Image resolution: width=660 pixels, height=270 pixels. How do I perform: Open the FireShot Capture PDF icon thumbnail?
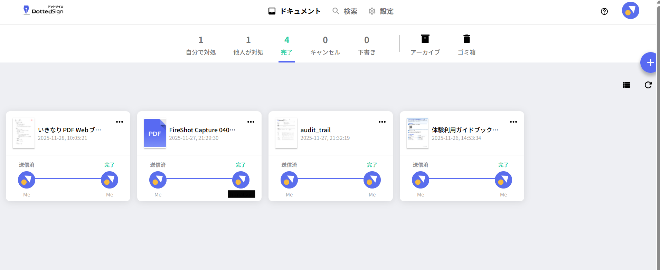(155, 133)
